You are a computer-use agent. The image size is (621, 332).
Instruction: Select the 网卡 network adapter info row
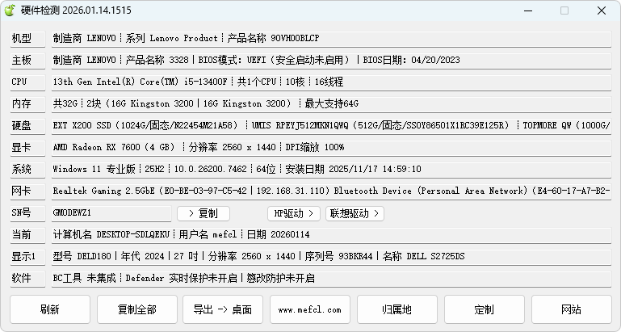pos(329,191)
